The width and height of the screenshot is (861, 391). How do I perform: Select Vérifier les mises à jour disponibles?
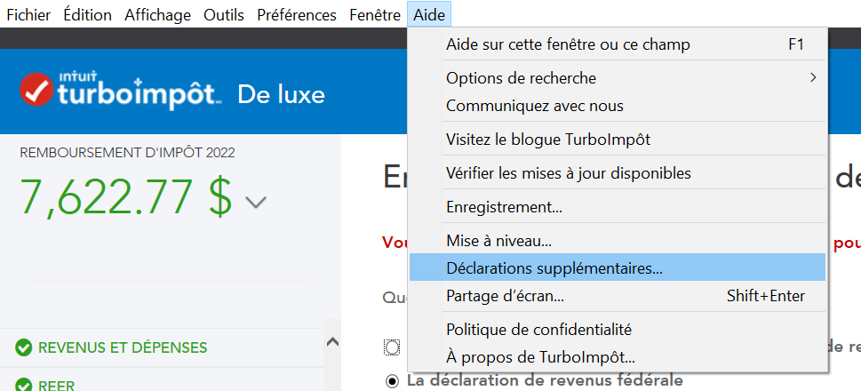569,173
